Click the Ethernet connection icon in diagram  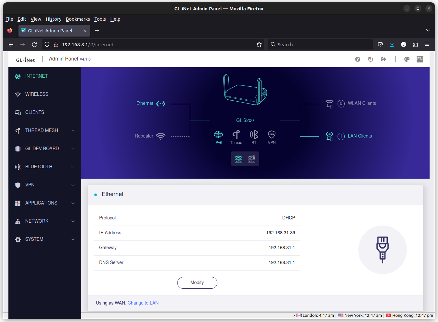click(161, 104)
